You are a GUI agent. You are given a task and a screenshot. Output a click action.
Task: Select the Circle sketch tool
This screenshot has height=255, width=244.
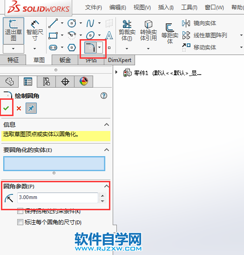point(72,23)
